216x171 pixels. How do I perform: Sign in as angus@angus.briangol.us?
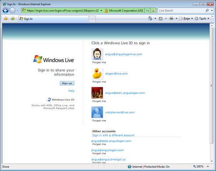(x=108, y=159)
